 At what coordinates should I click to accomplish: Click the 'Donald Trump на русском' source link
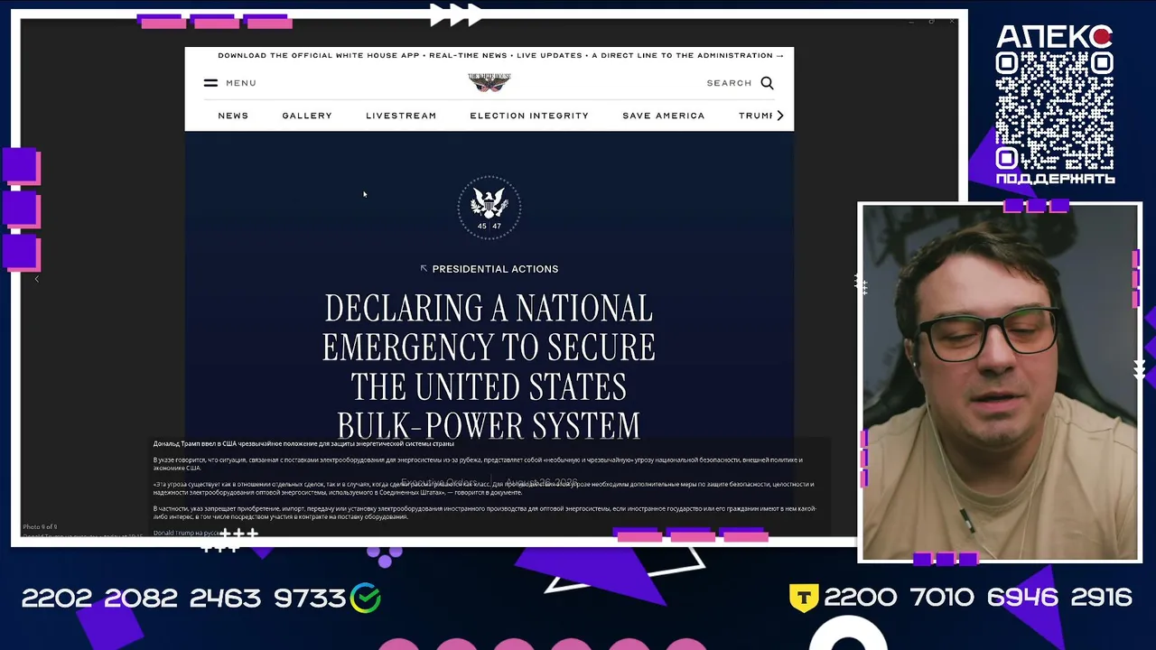pyautogui.click(x=186, y=533)
